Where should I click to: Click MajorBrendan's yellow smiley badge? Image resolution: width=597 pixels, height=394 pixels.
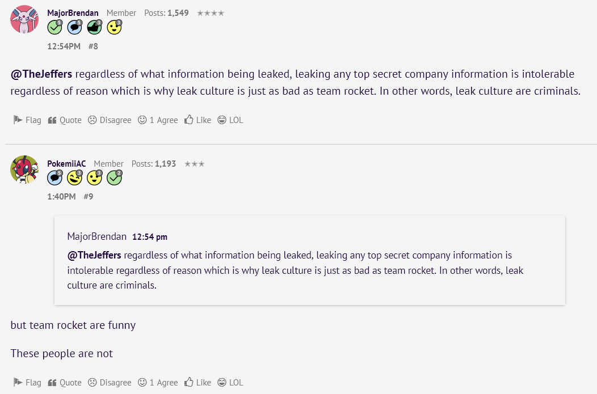115,27
